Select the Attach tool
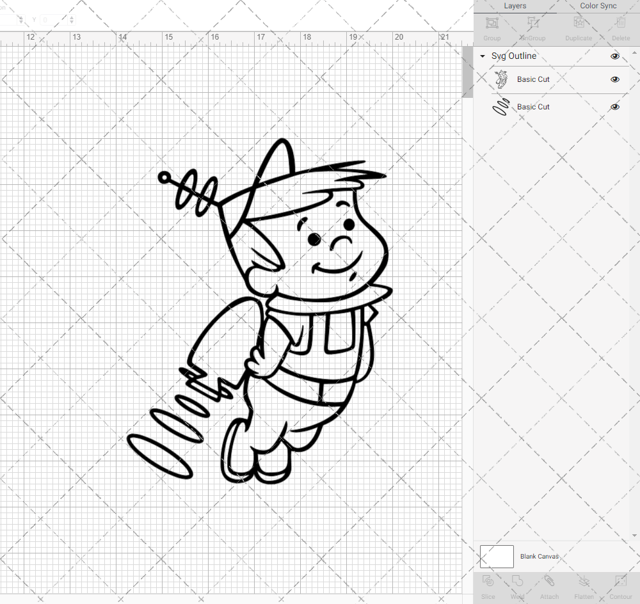Viewport: 640px width, 604px height. click(x=549, y=581)
